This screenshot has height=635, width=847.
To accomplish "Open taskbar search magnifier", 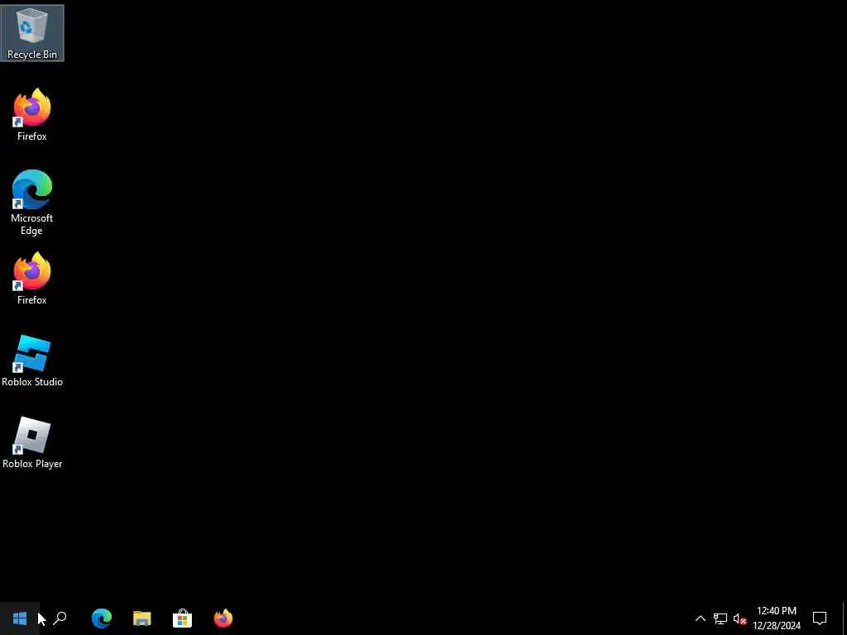I will pyautogui.click(x=60, y=618).
